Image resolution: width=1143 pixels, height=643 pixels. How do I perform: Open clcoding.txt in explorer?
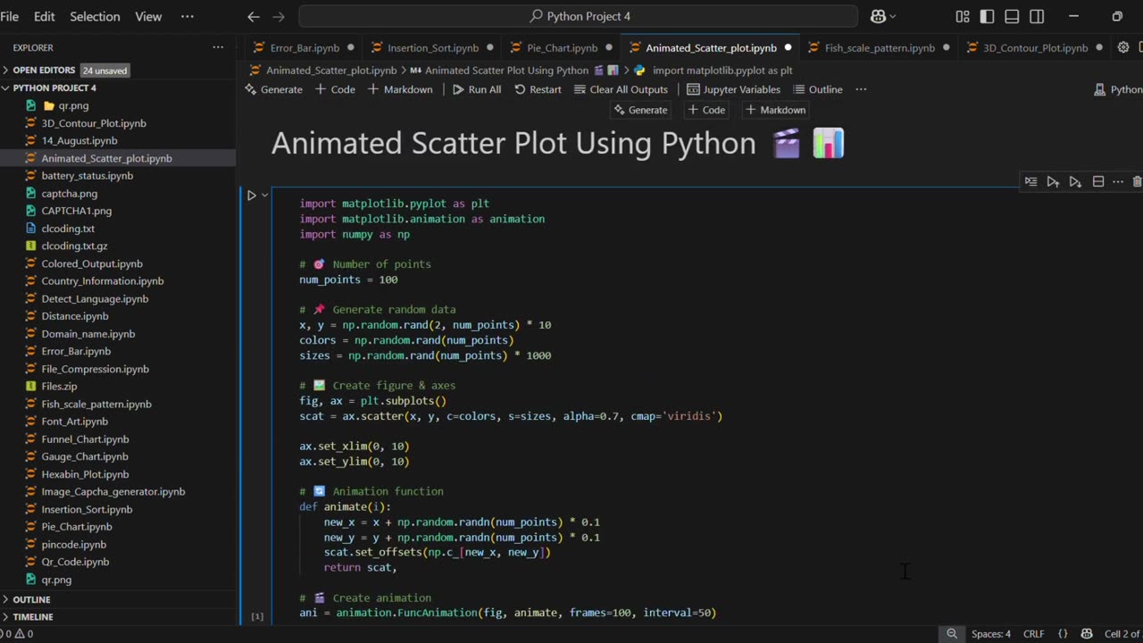[68, 228]
